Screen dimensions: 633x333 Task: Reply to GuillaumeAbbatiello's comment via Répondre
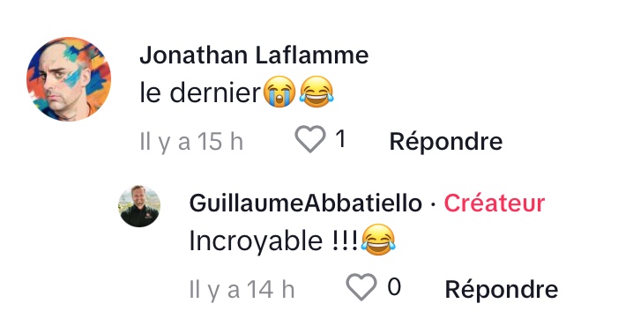point(502,289)
